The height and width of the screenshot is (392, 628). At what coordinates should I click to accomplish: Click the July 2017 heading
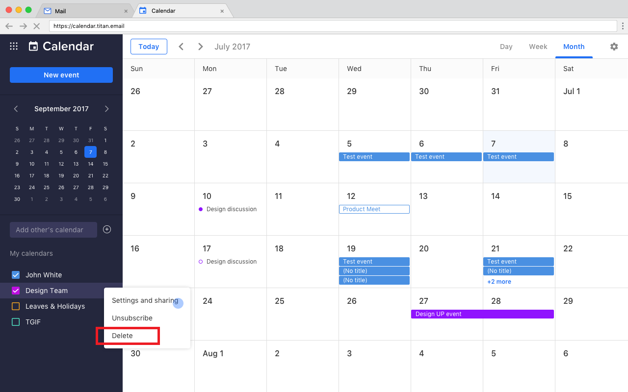[x=232, y=47]
